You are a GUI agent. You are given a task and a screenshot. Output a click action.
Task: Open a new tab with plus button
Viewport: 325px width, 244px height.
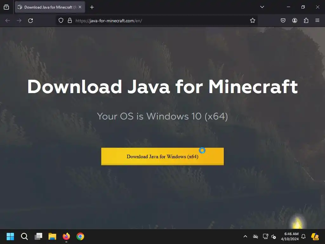(92, 7)
